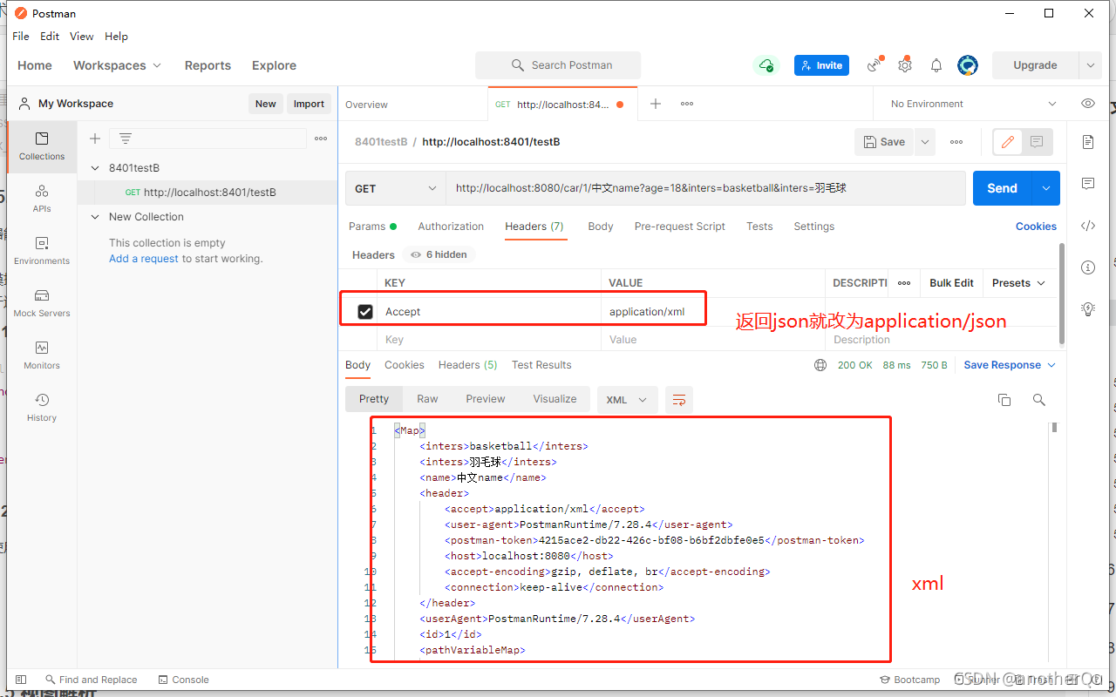This screenshot has width=1116, height=697.
Task: Open the settings gear icon in the header
Action: click(905, 65)
